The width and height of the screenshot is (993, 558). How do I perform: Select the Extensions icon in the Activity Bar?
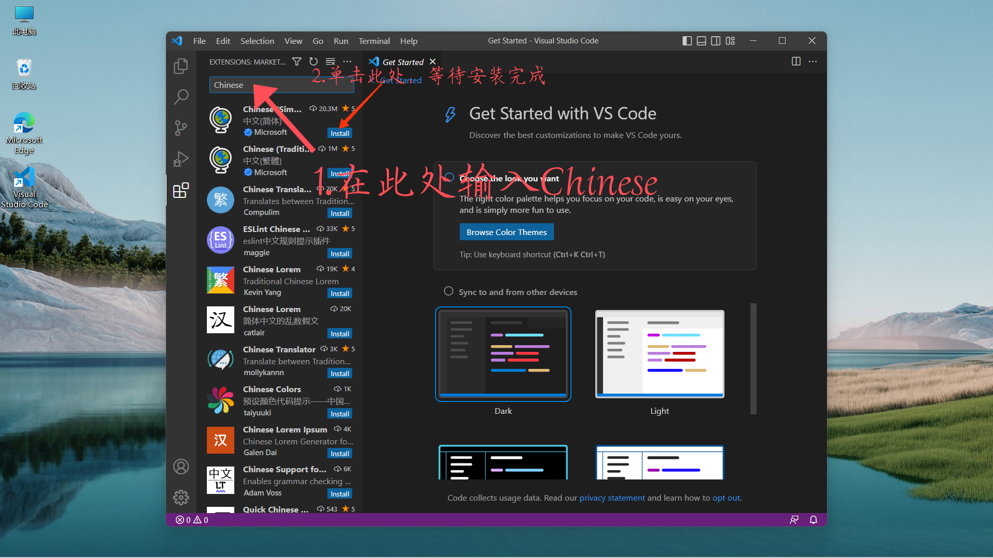(180, 190)
